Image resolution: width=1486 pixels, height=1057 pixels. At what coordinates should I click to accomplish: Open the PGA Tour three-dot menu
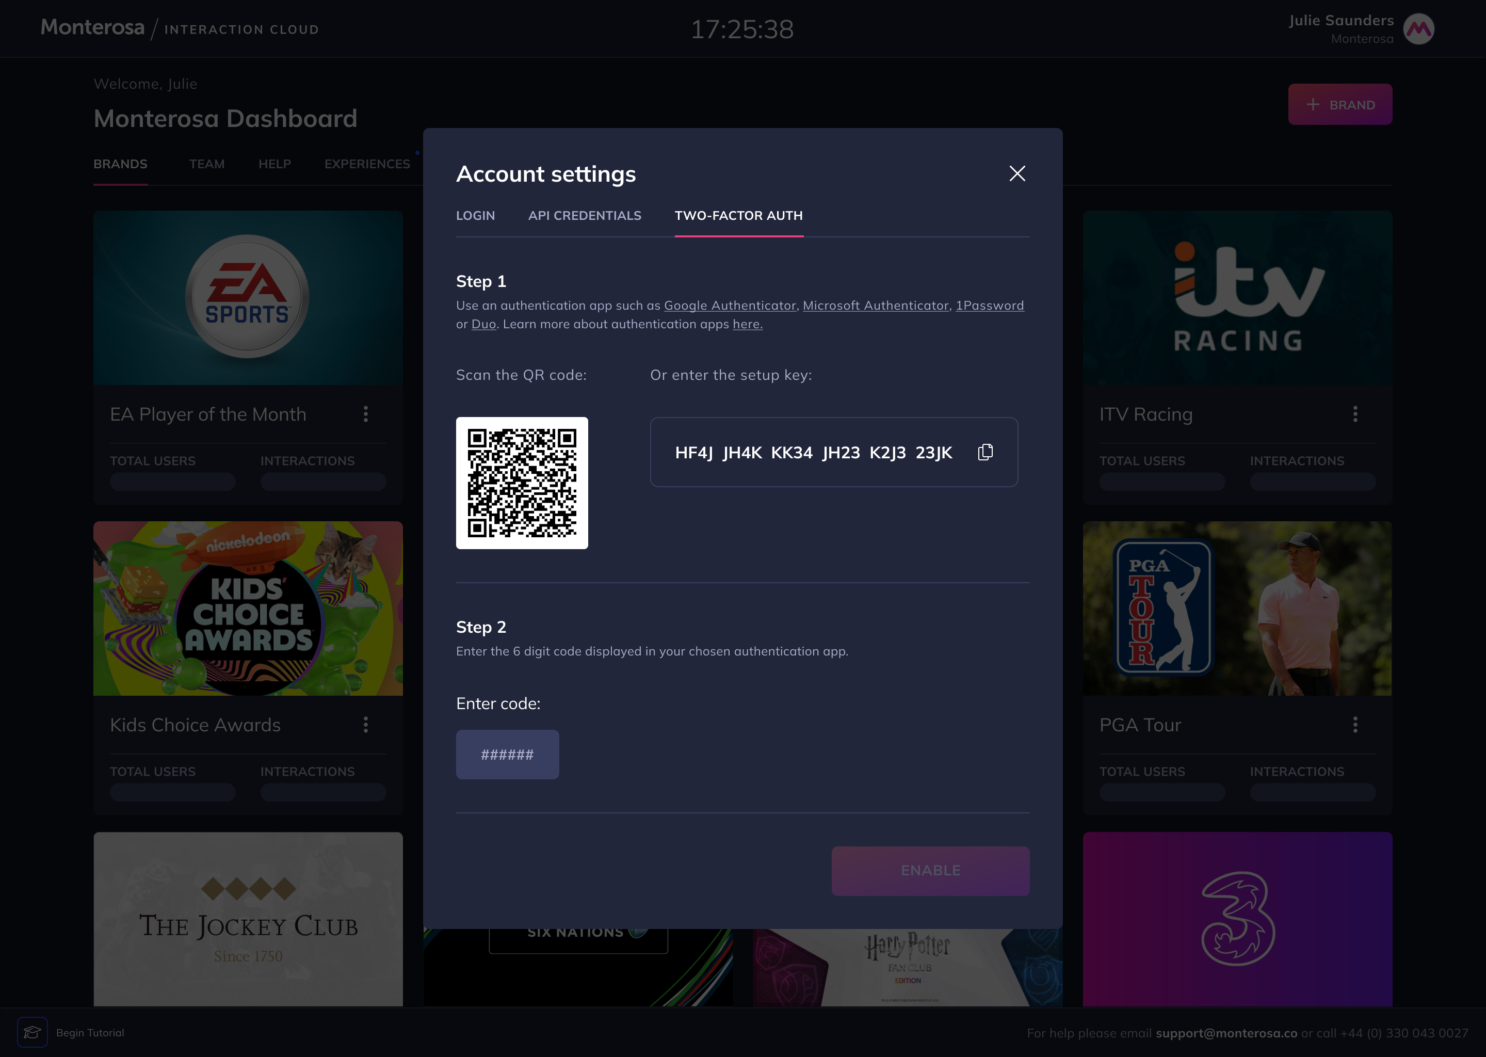click(x=1355, y=725)
